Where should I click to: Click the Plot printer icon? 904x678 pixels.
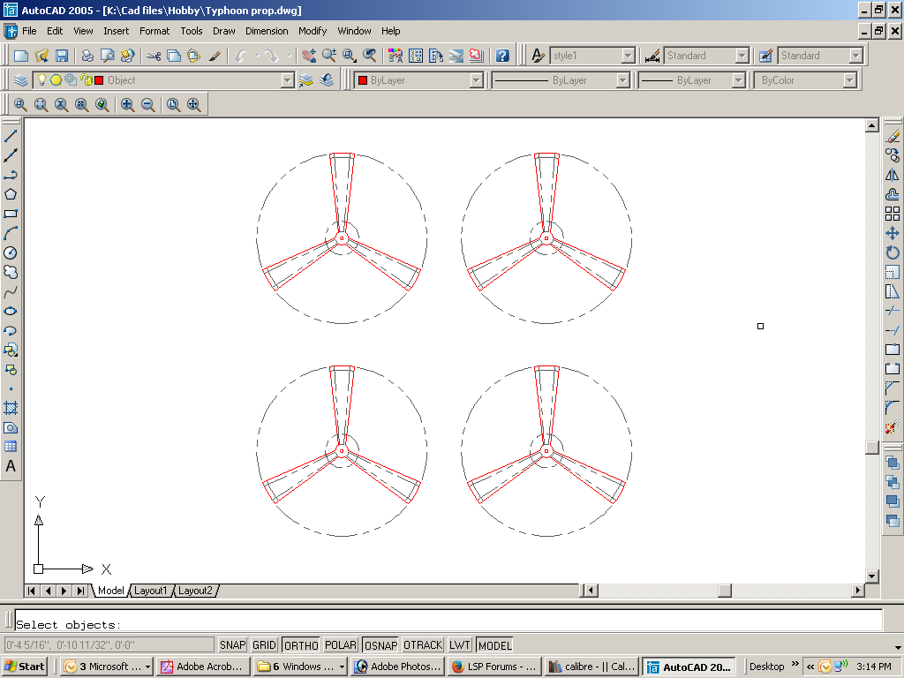click(x=87, y=56)
